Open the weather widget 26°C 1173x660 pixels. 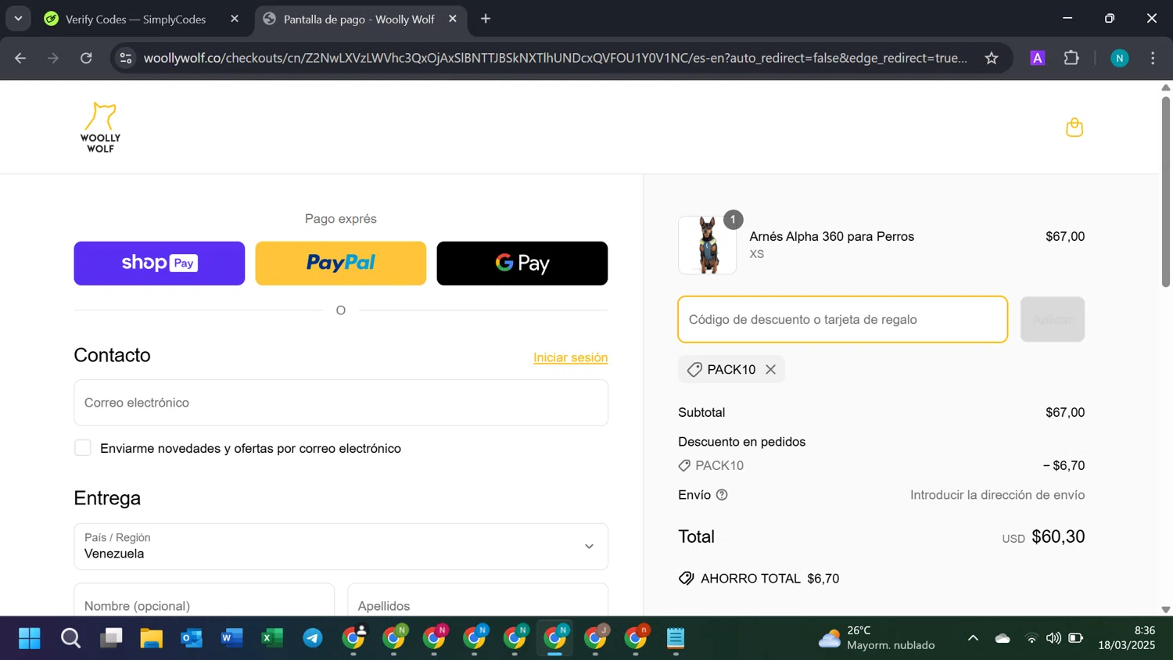pos(876,638)
